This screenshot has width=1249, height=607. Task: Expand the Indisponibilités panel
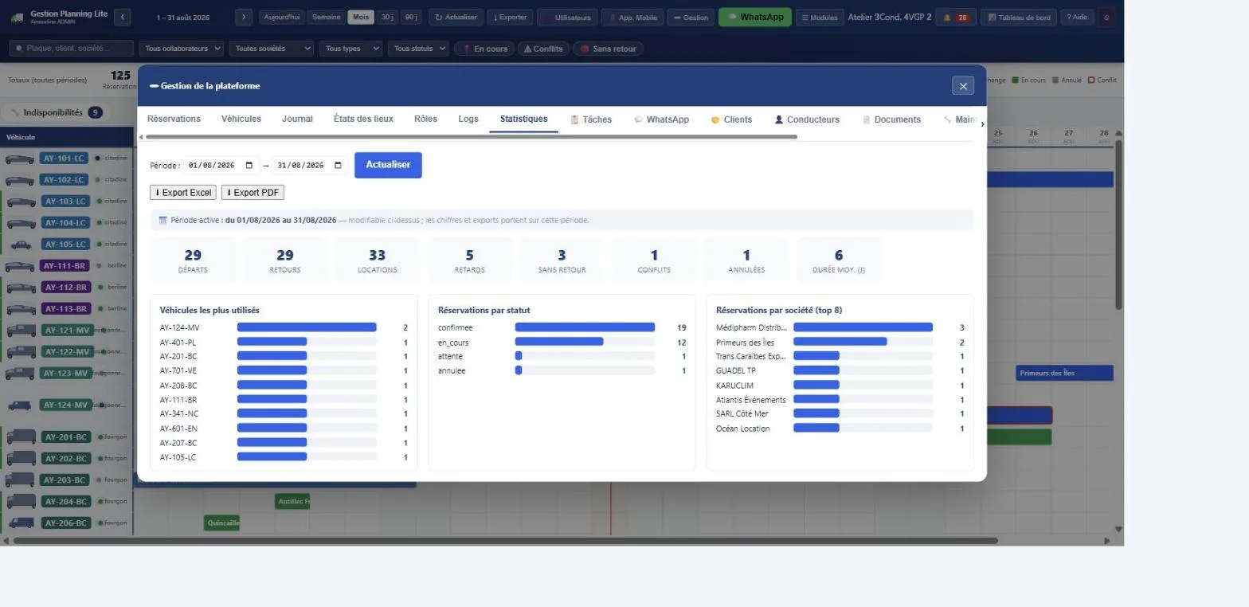click(55, 112)
